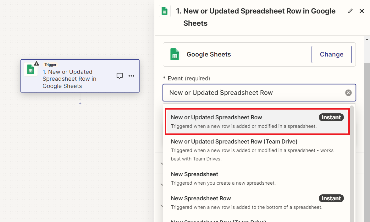Viewport: 370px width, 222px height.
Task: Click the Google Sheets icon in the app card
Action: coord(175,54)
